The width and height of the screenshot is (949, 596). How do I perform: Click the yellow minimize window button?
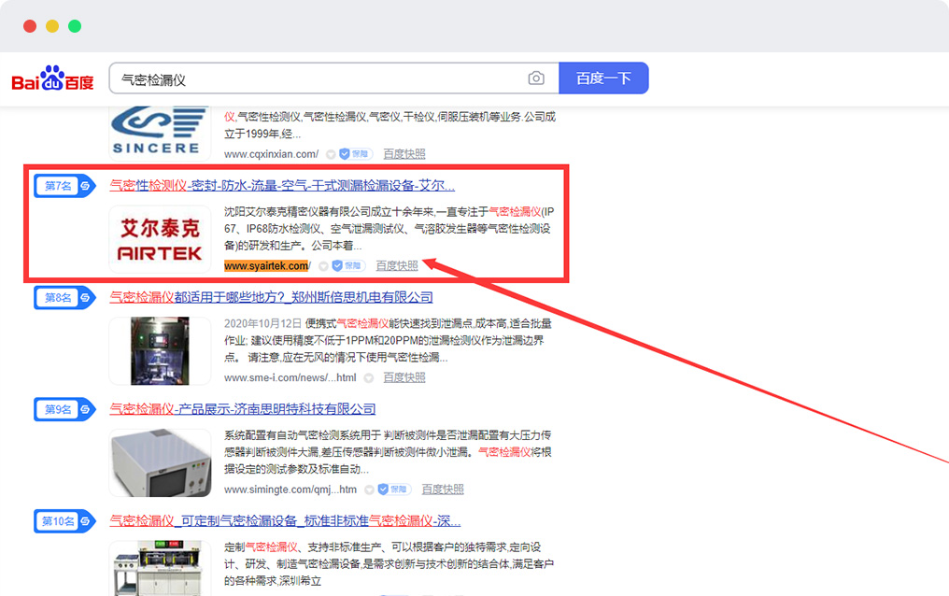pyautogui.click(x=52, y=26)
